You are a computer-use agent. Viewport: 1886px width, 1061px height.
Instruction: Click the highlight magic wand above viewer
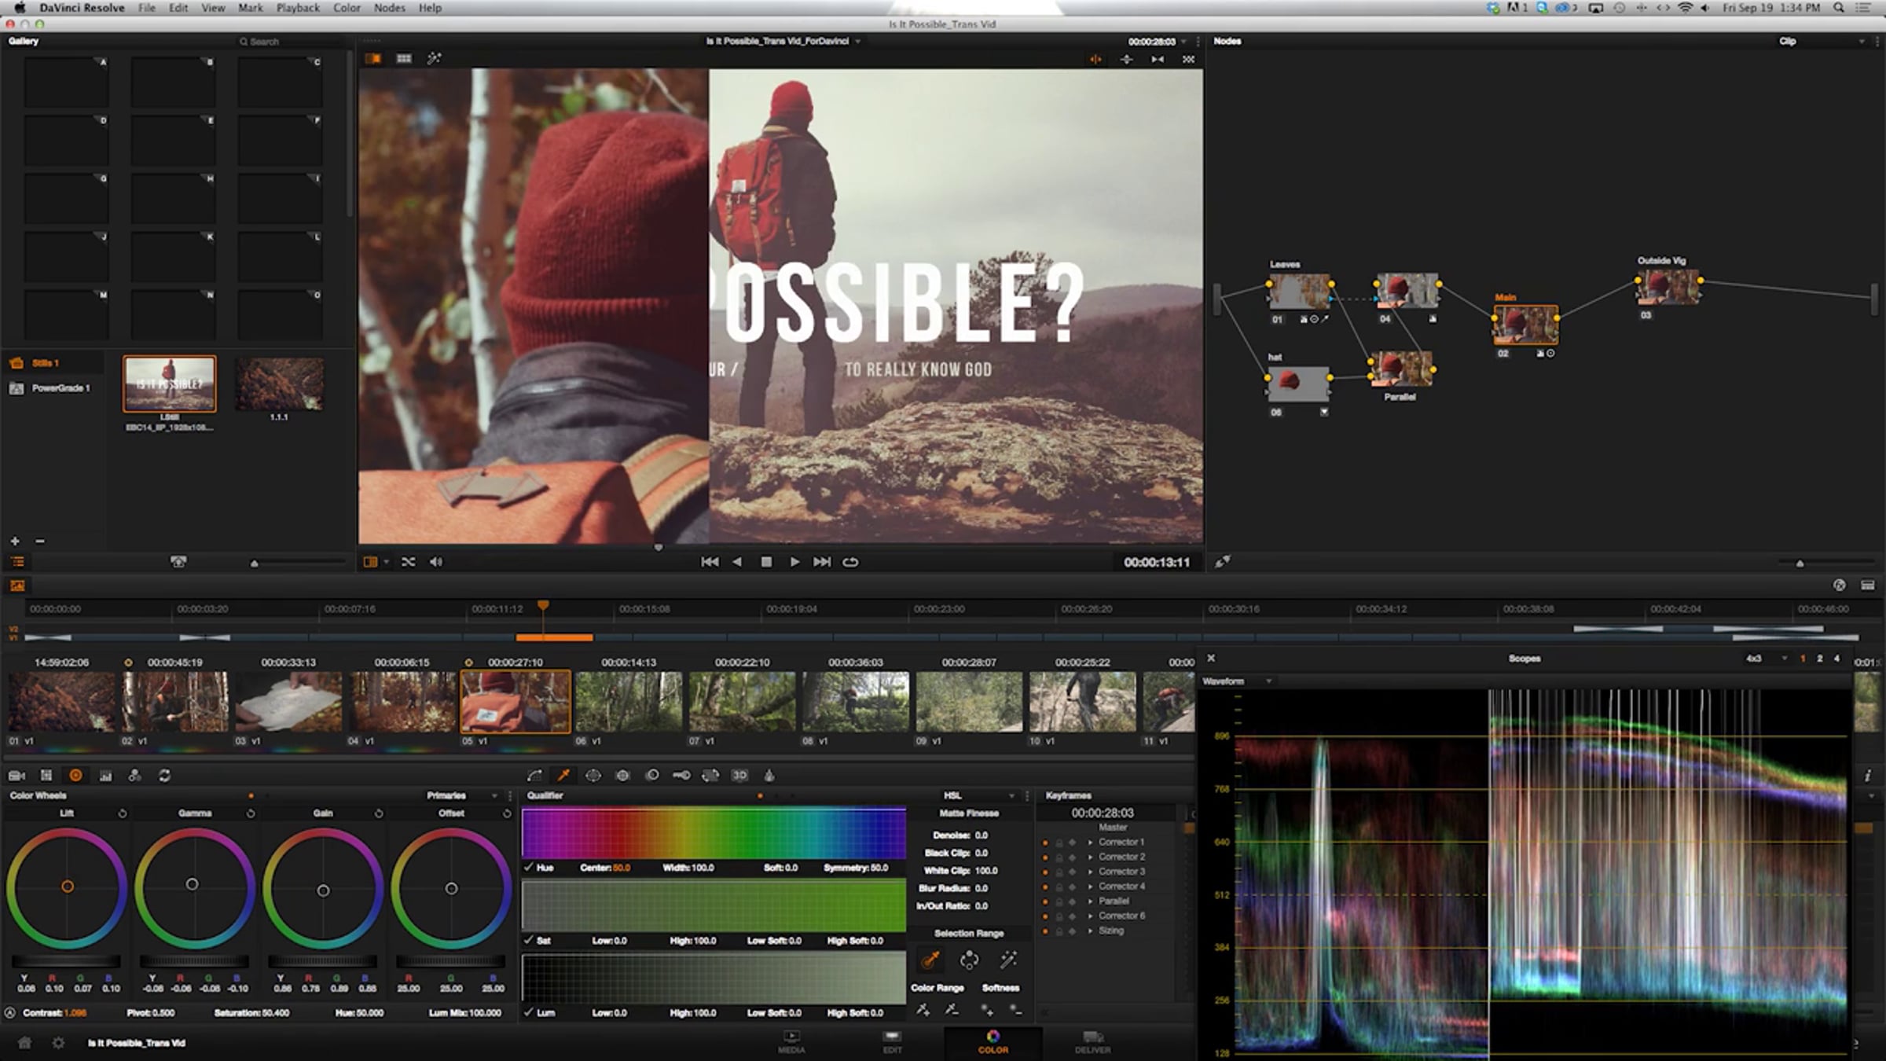(x=434, y=58)
